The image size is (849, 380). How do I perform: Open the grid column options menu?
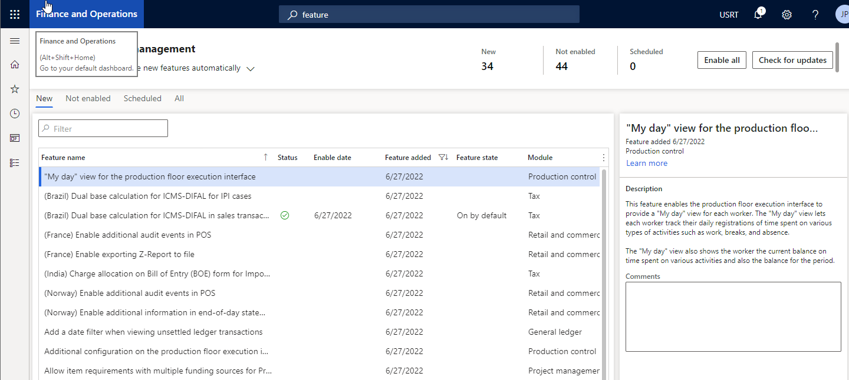[603, 157]
